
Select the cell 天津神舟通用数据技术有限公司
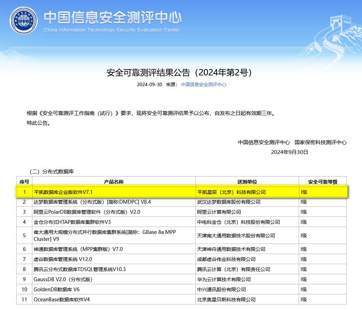[247, 249]
